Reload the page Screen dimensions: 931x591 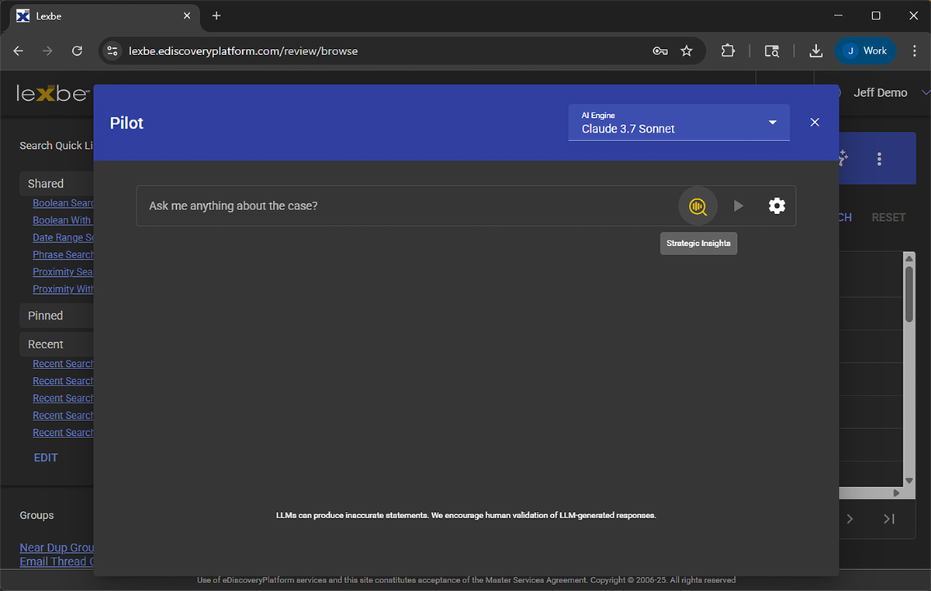(x=77, y=51)
